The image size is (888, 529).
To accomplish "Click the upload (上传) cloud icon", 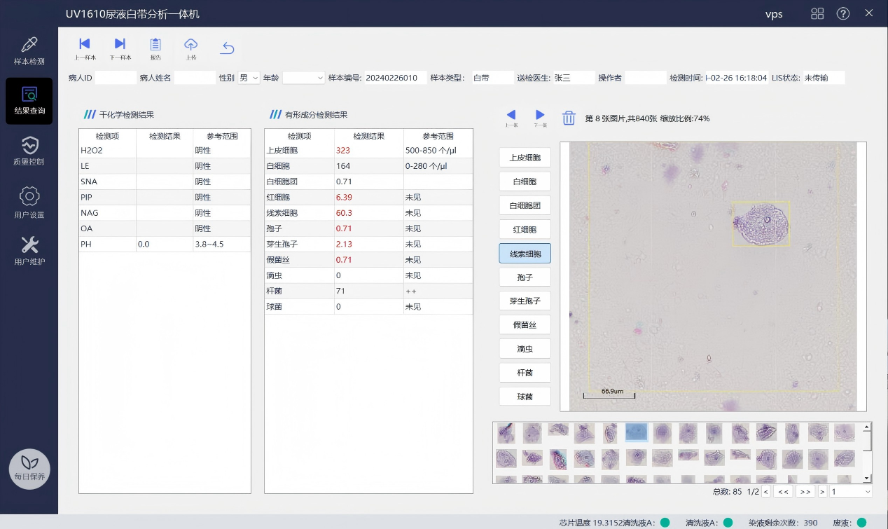I will (x=190, y=48).
